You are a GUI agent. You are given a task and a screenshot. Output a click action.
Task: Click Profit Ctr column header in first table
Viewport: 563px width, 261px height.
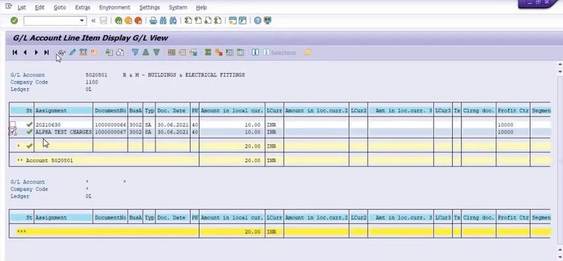[x=513, y=111]
